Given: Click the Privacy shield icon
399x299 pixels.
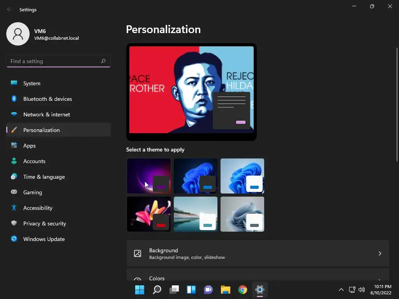Looking at the screenshot, I should (x=14, y=223).
